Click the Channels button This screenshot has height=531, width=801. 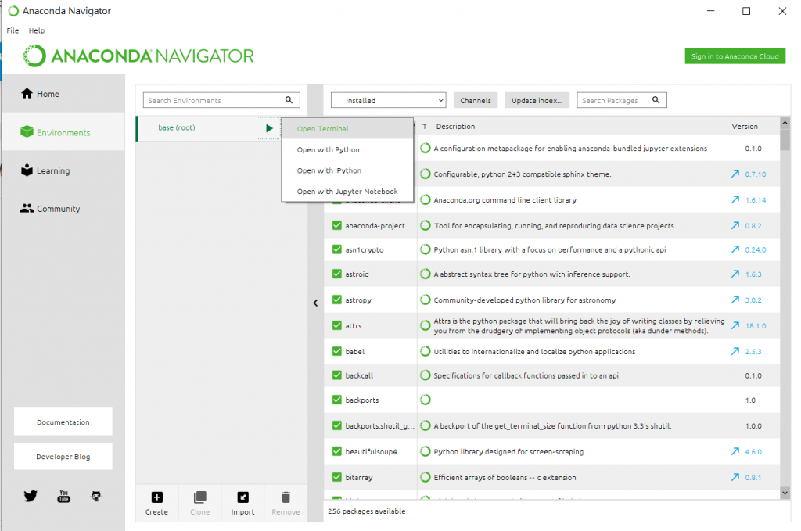click(x=475, y=100)
